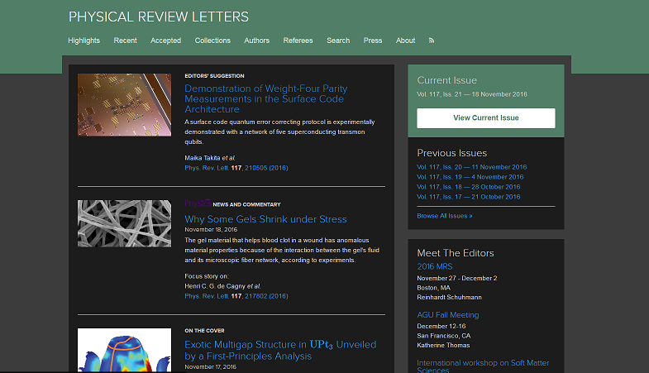The width and height of the screenshot is (649, 373).
Task: Click the gel fiber network thumbnail
Action: pyautogui.click(x=124, y=223)
